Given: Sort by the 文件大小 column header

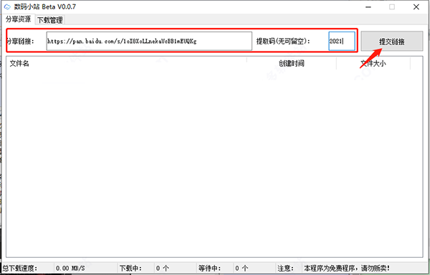Looking at the screenshot, I should click(x=373, y=64).
